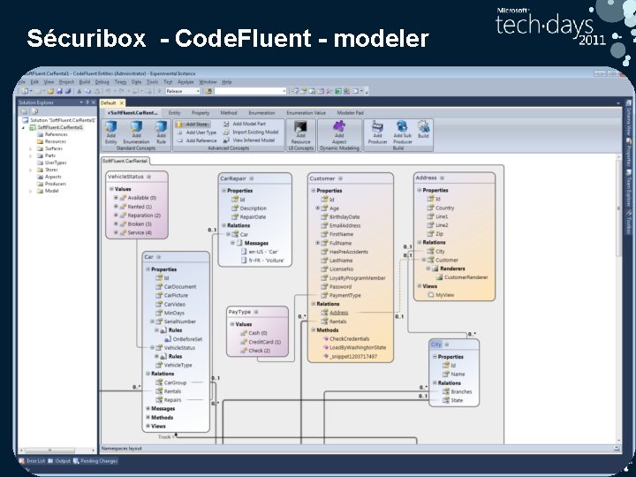This screenshot has height=477, width=636.
Task: Open the Output panel tab
Action: click(59, 461)
